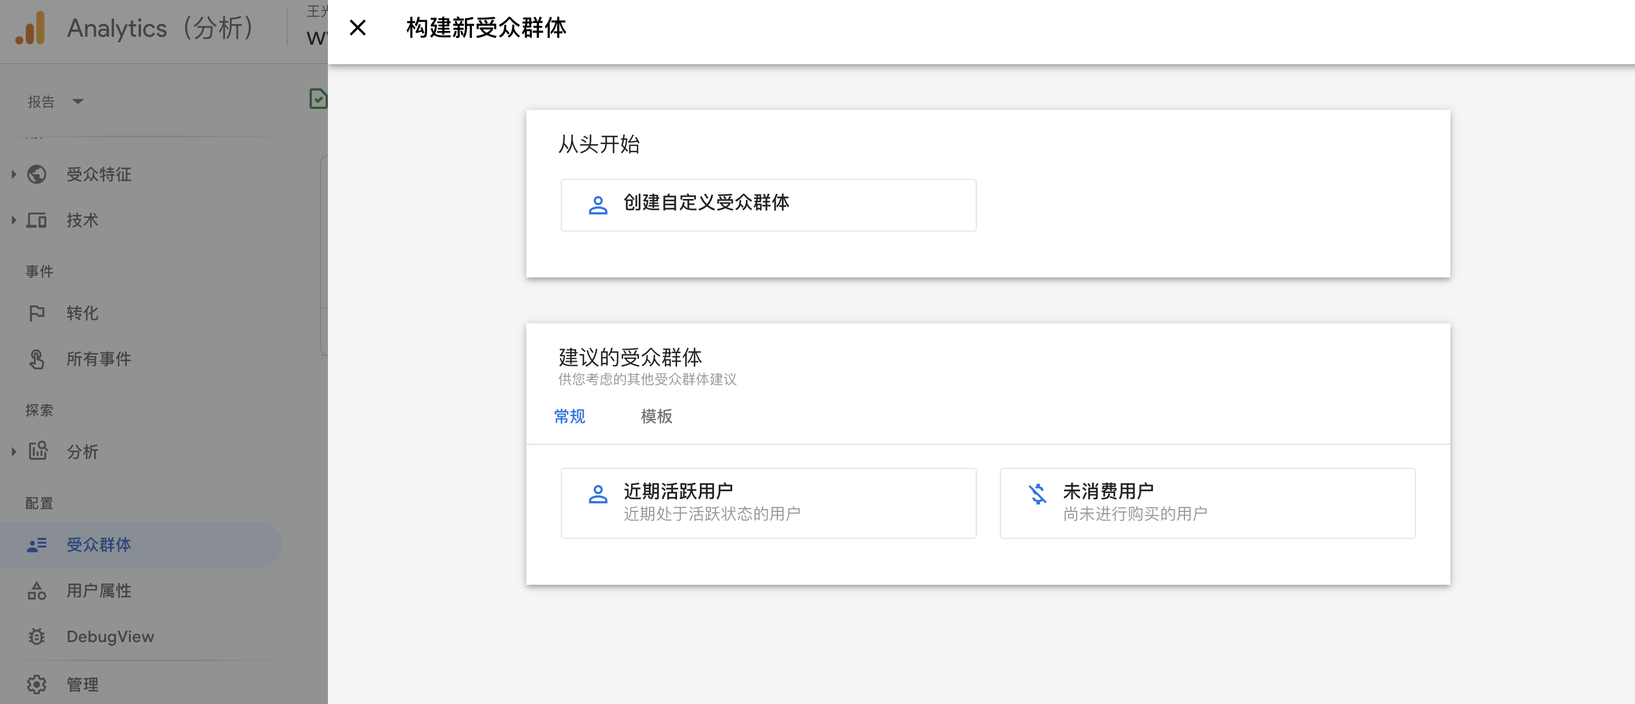Open 所有事件 in sidebar
1635x704 pixels.
[x=99, y=359]
